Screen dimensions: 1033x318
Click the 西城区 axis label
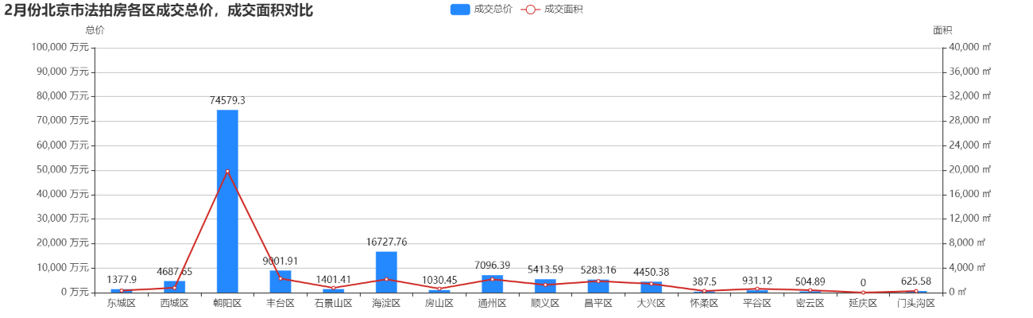[x=175, y=304]
